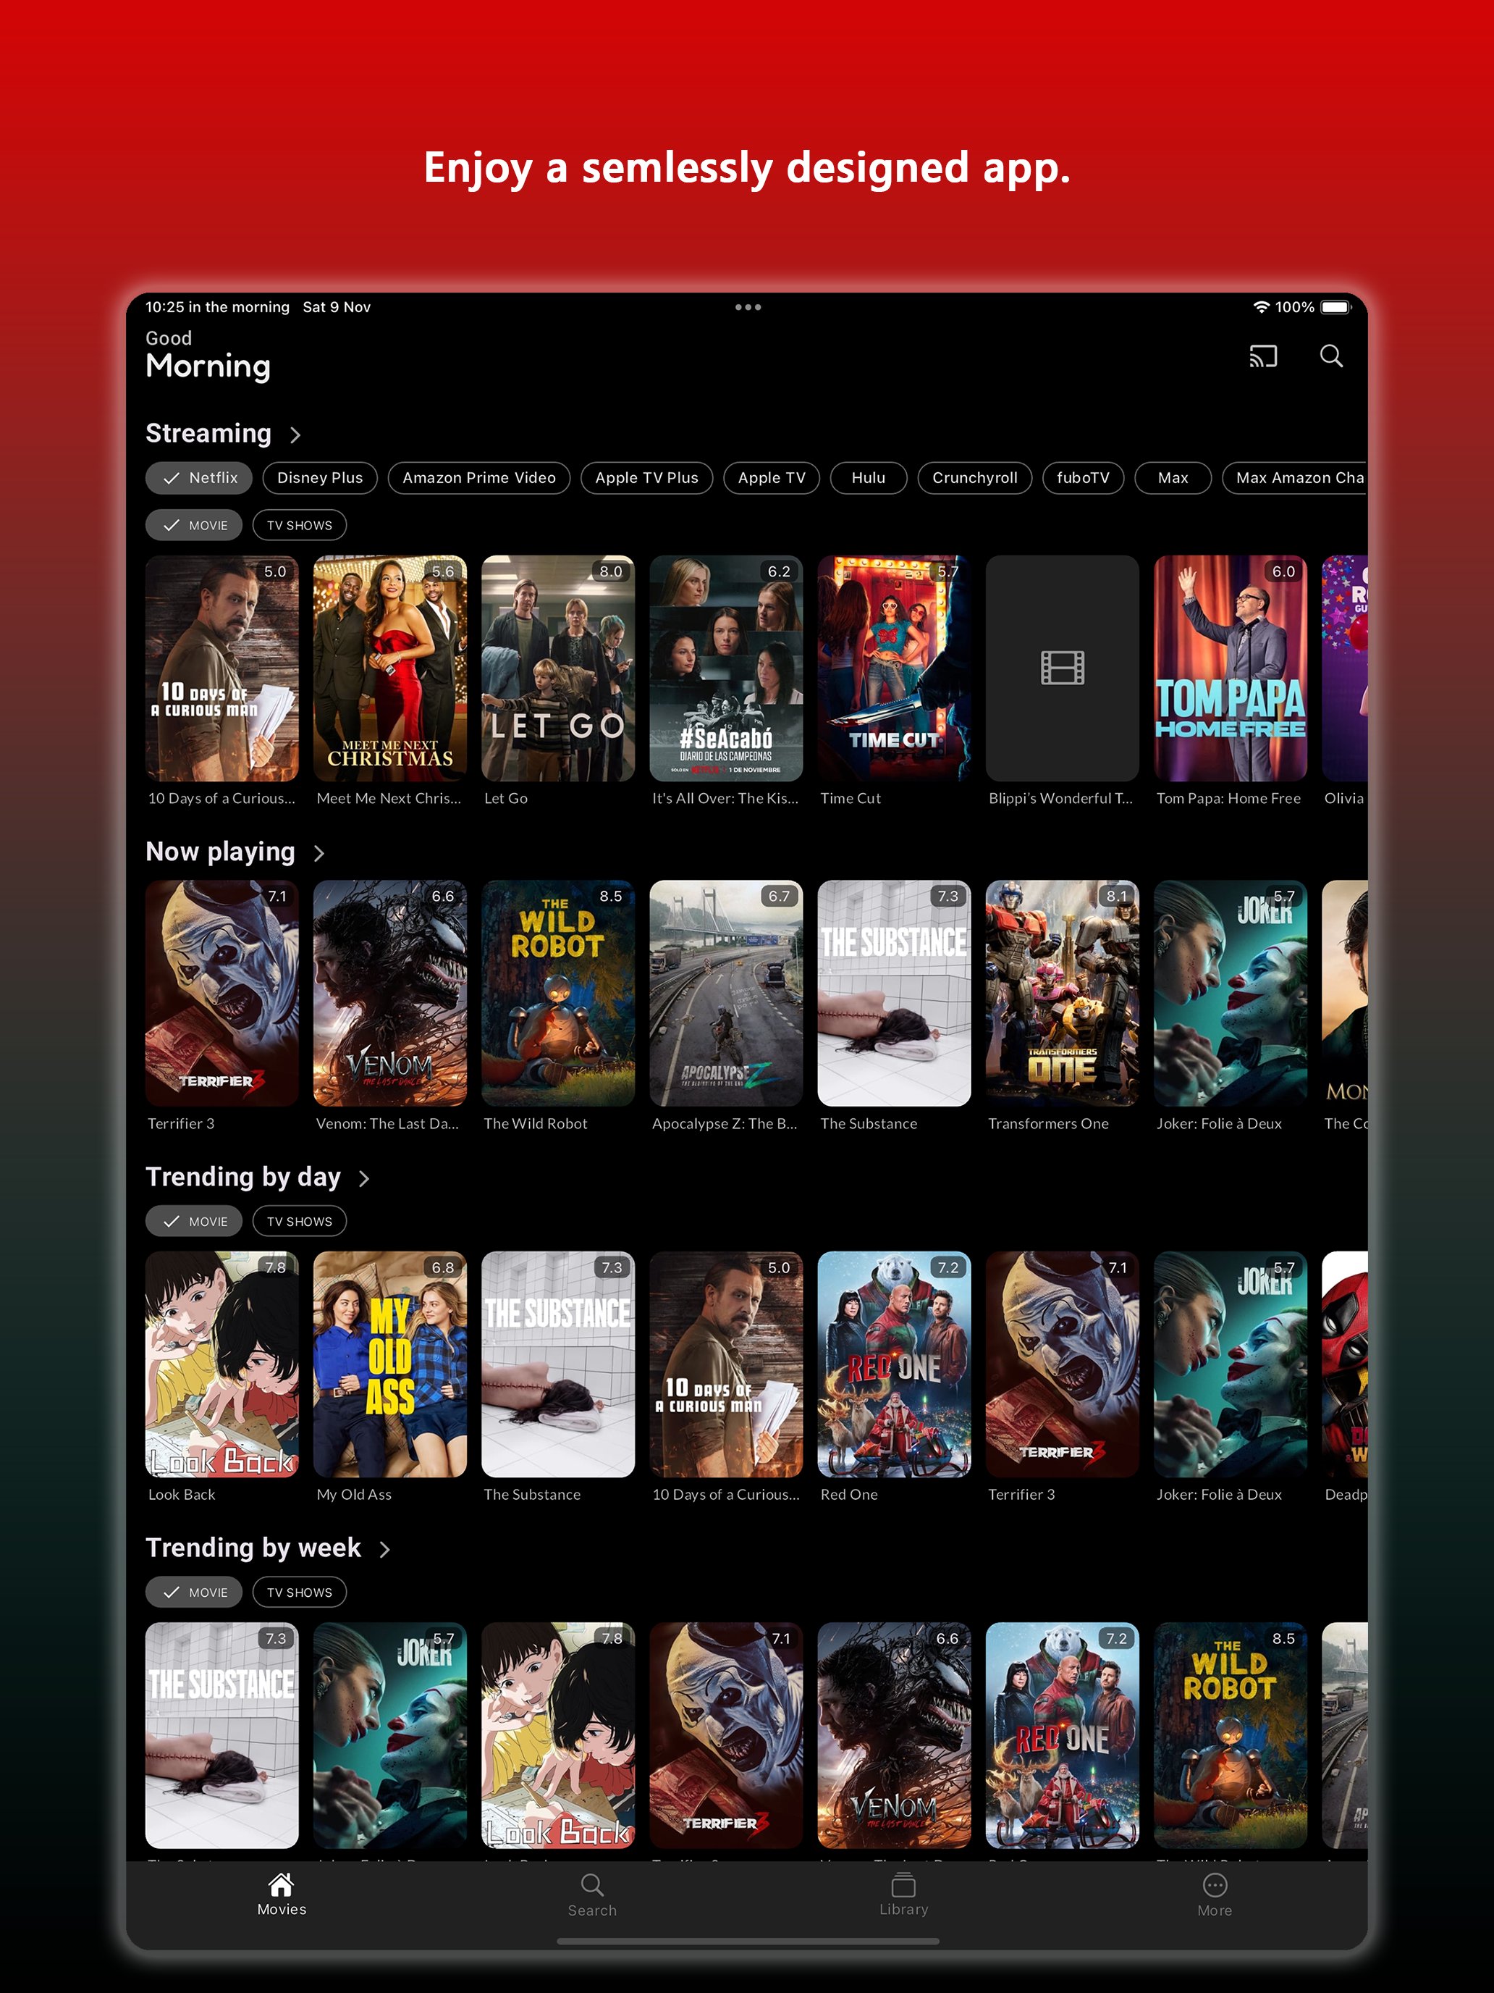Expand the Now playing section
Viewport: 1494px width, 1993px height.
point(320,853)
